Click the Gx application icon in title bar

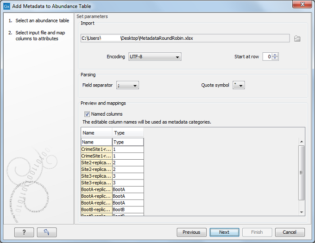[6, 6]
